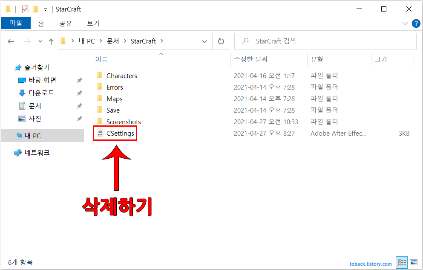The image size is (423, 270).
Task: Click the pin icon next to 바탕 화면
Action: point(79,80)
